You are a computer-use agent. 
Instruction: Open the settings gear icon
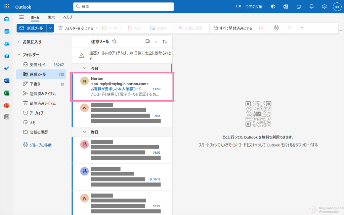[324, 6]
